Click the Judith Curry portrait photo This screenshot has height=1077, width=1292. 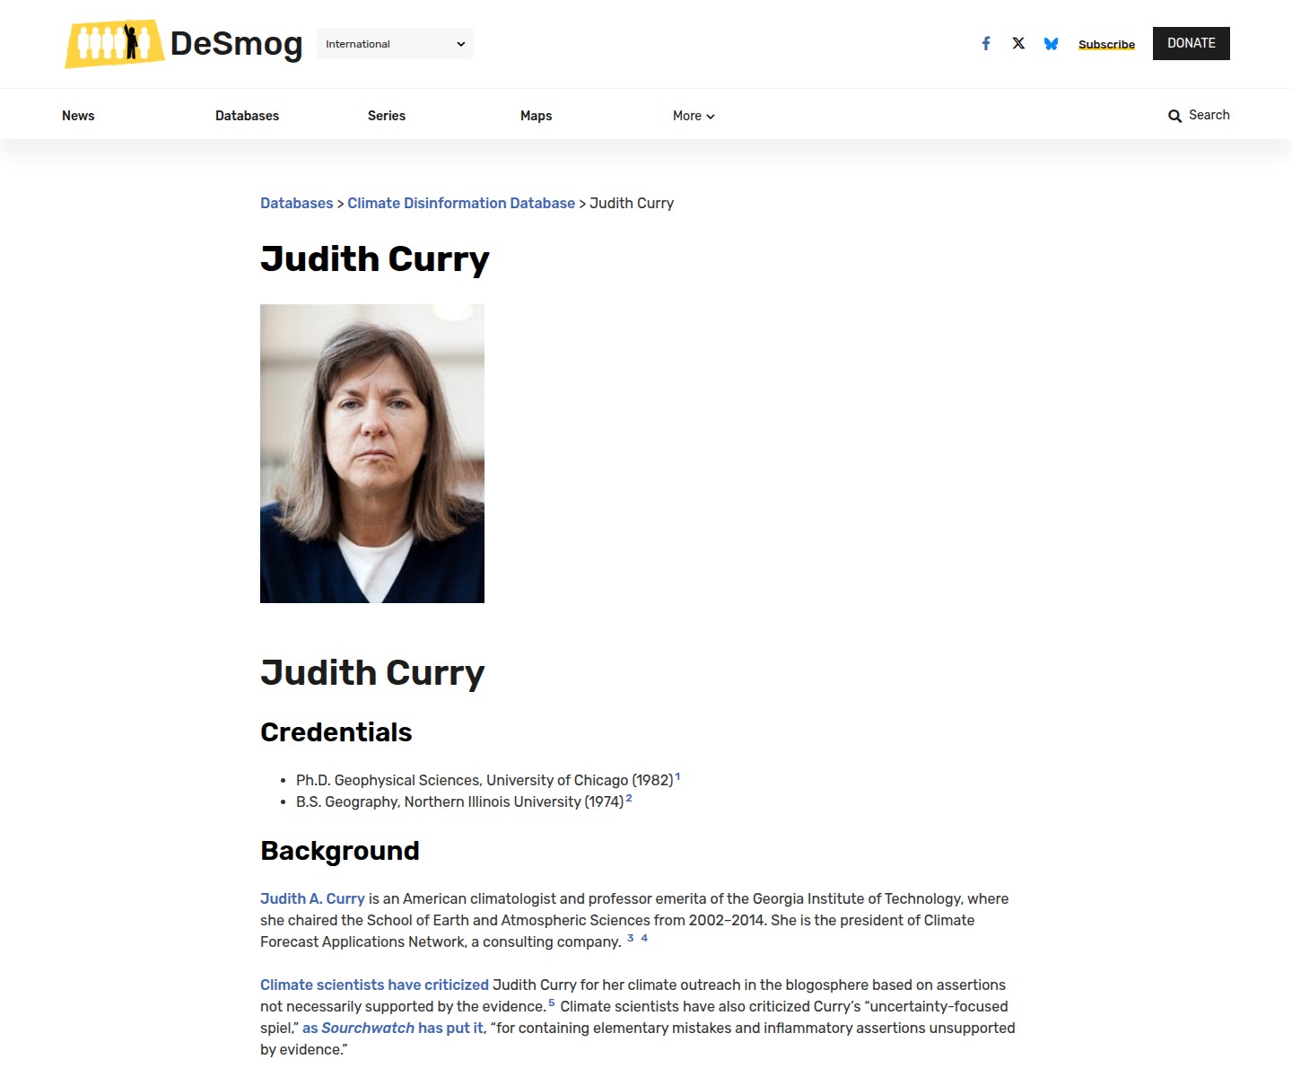(372, 453)
